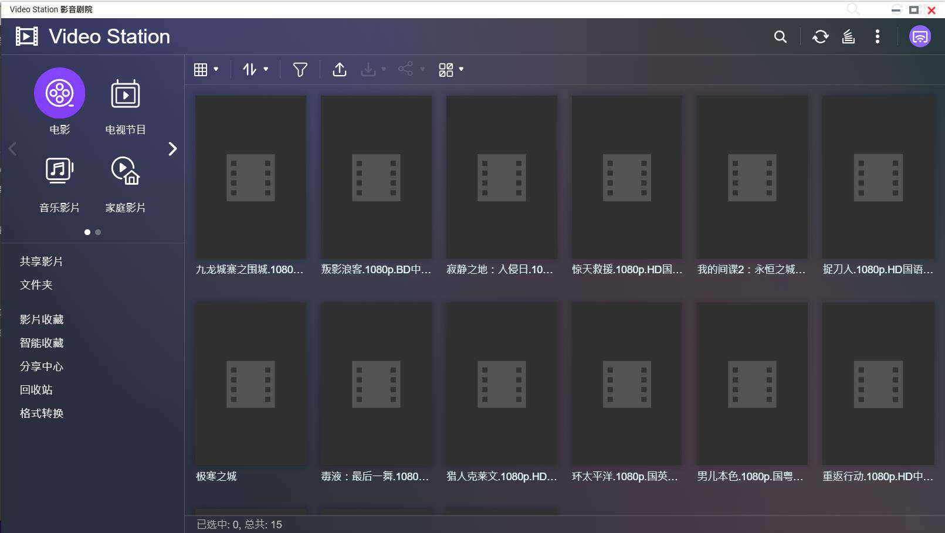The image size is (945, 533).
Task: Open the three-dot more options menu
Action: tap(878, 37)
